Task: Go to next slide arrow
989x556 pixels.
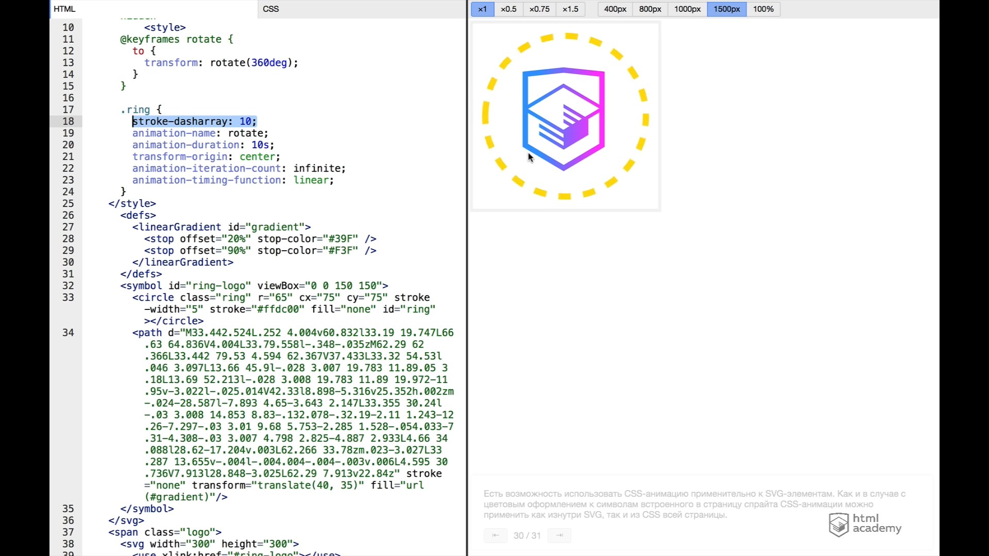Action: [559, 535]
